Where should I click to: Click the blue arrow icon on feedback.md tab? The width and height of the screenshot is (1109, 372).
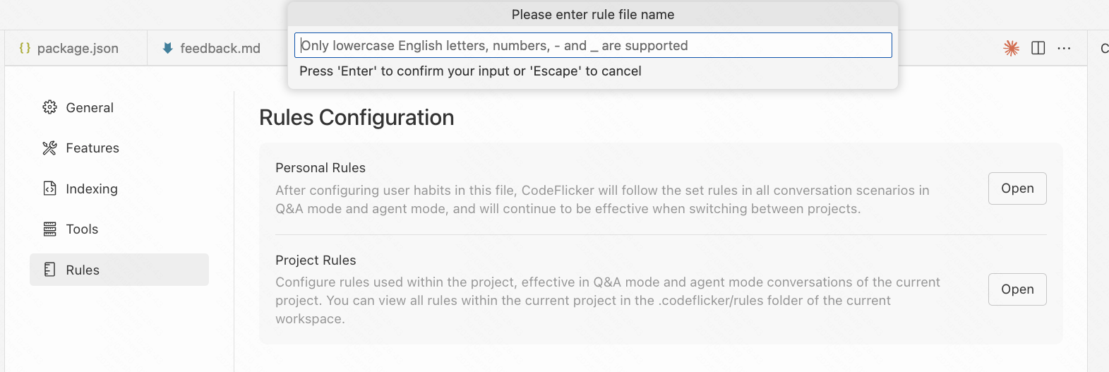point(167,48)
